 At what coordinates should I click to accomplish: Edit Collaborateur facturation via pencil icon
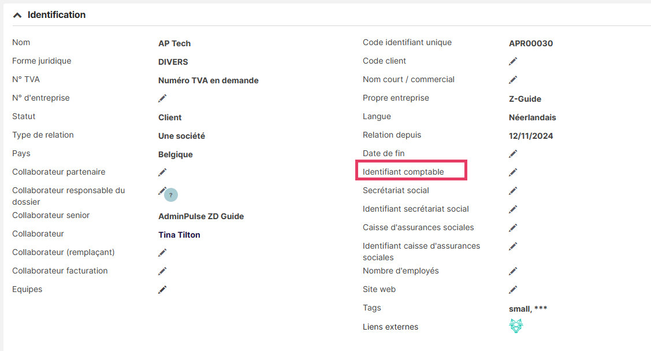click(162, 271)
